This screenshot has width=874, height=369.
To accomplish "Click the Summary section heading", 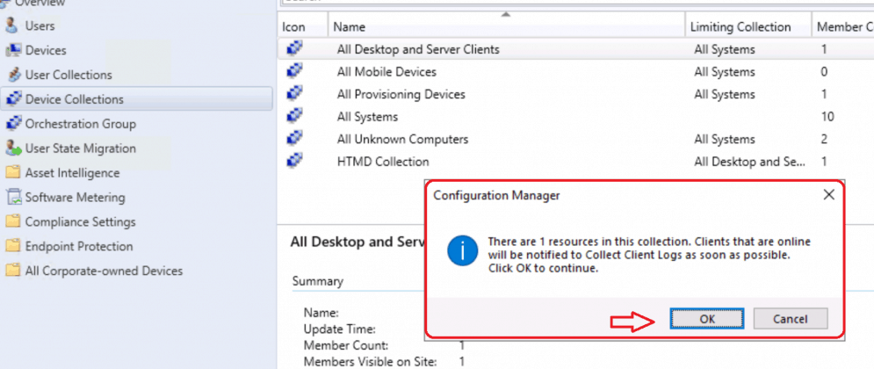I will (x=318, y=281).
